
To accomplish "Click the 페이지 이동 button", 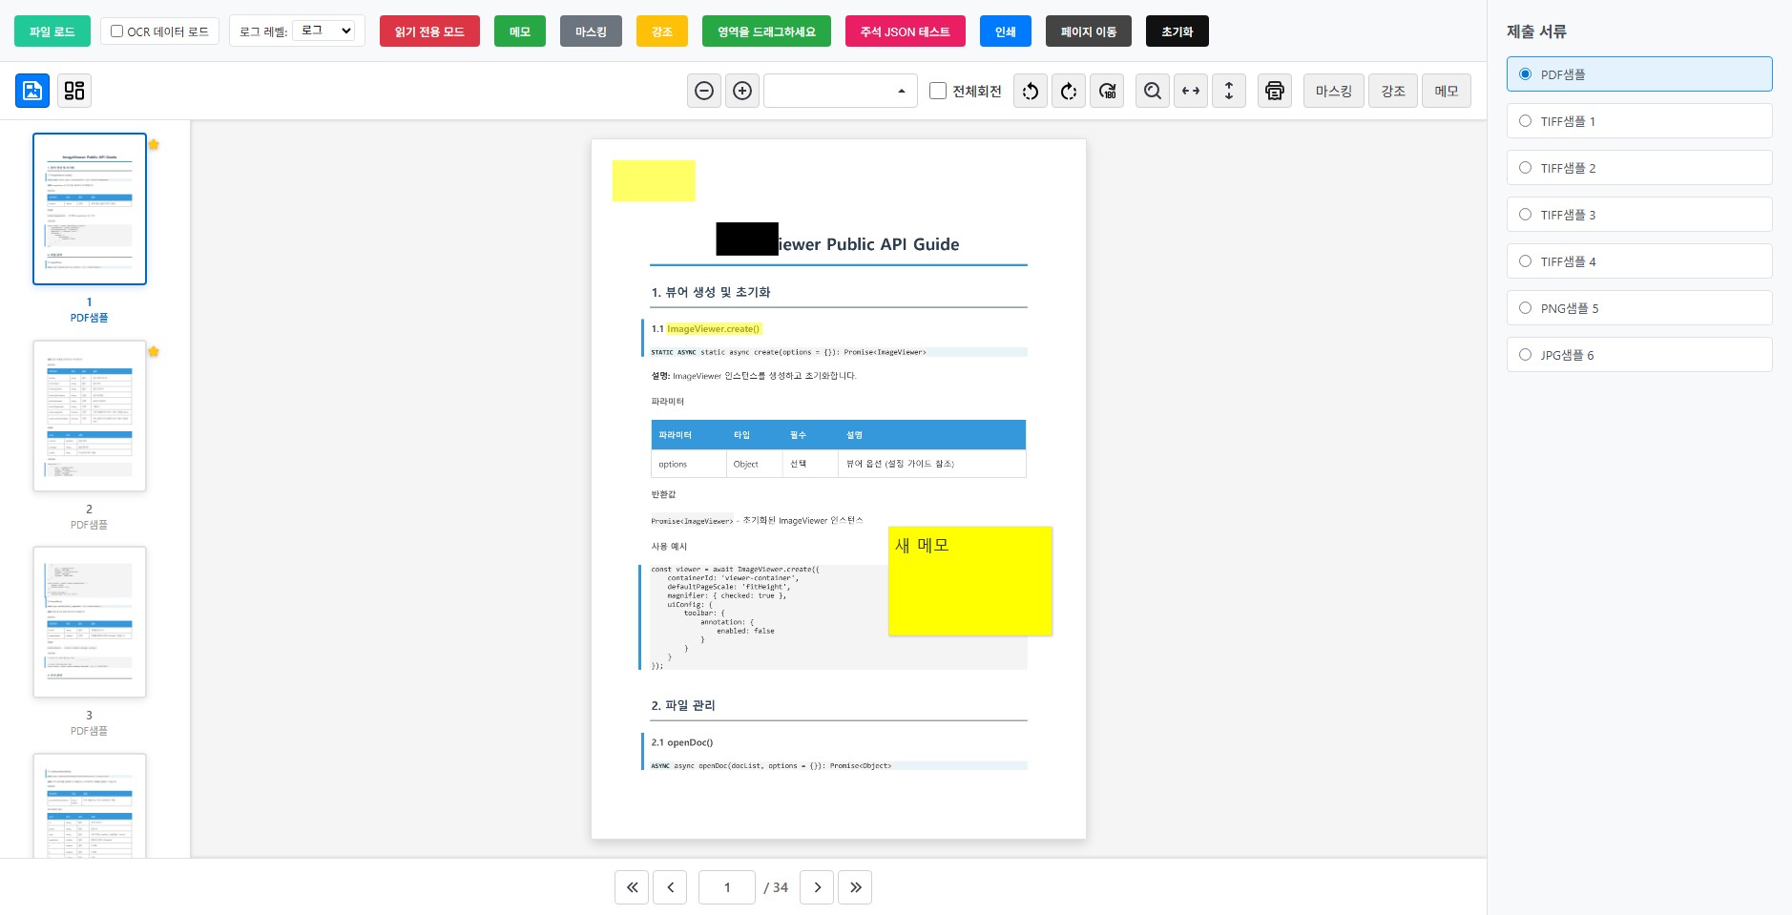I will point(1089,31).
